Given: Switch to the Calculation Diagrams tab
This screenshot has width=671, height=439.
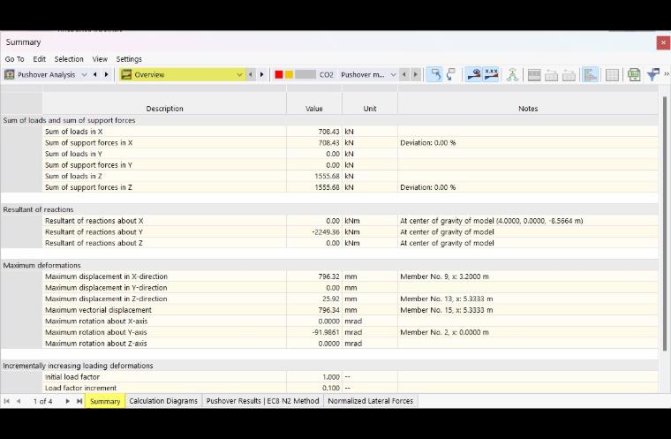Looking at the screenshot, I should pos(163,401).
